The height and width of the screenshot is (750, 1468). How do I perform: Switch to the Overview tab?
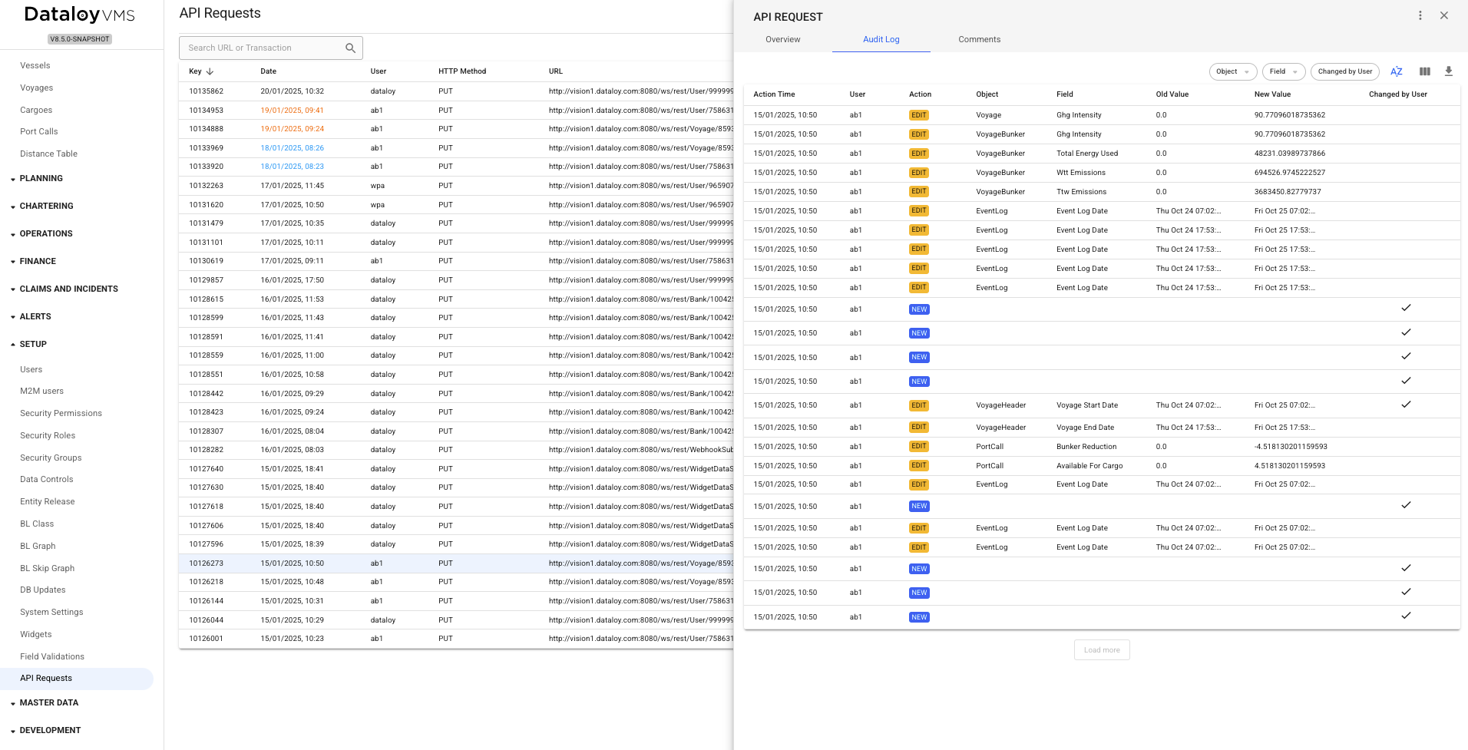782,39
